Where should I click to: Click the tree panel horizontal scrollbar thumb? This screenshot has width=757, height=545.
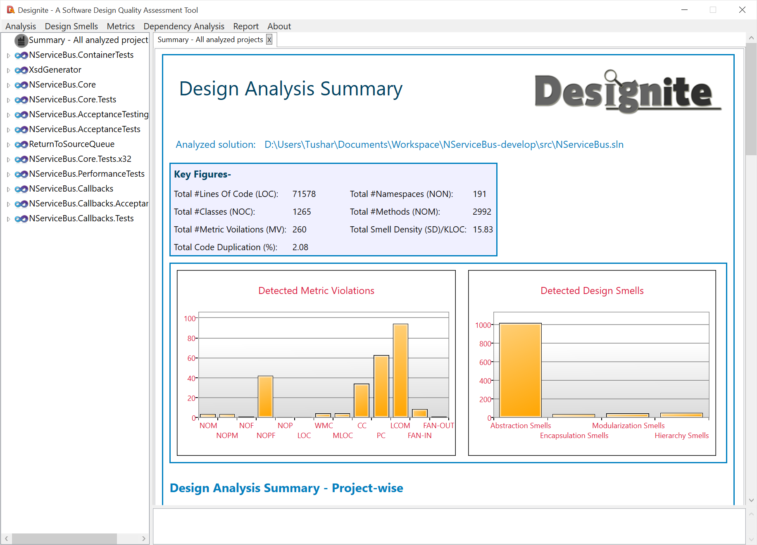[64, 538]
